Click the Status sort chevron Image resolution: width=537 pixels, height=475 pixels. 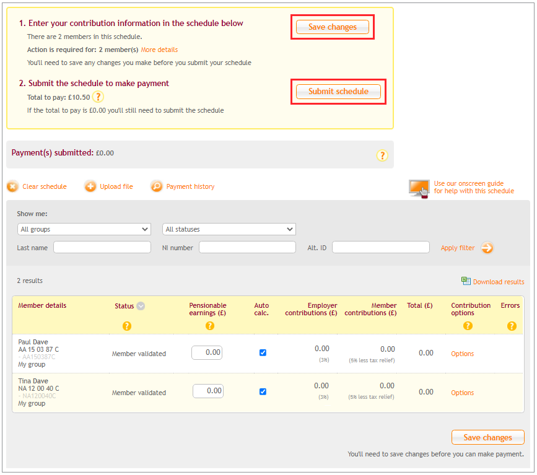141,305
